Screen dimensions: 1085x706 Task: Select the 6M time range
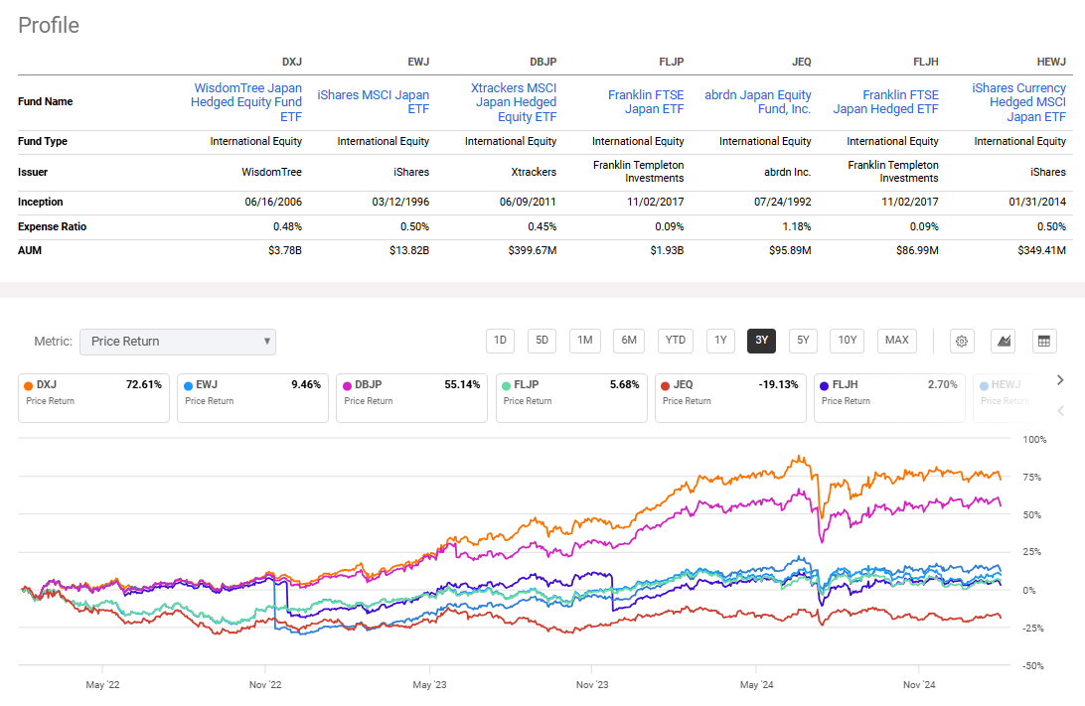coord(628,340)
